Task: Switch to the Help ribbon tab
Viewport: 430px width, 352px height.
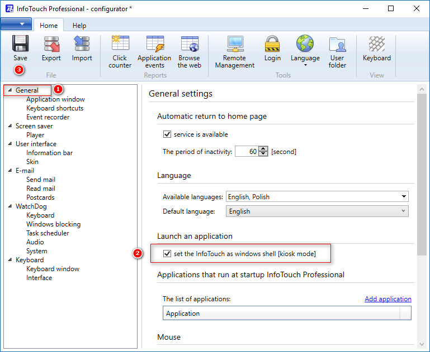Action: (x=79, y=26)
